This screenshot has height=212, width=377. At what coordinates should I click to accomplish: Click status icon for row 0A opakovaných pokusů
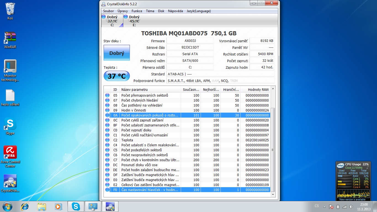click(x=107, y=115)
